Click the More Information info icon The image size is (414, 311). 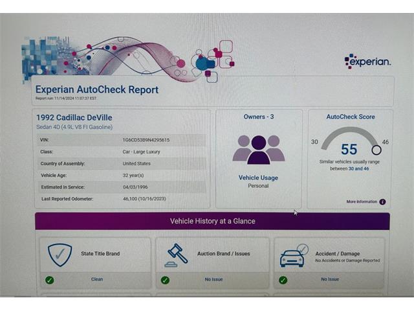pos(382,202)
